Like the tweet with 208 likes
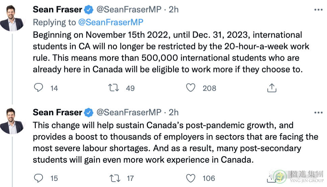 191,88
